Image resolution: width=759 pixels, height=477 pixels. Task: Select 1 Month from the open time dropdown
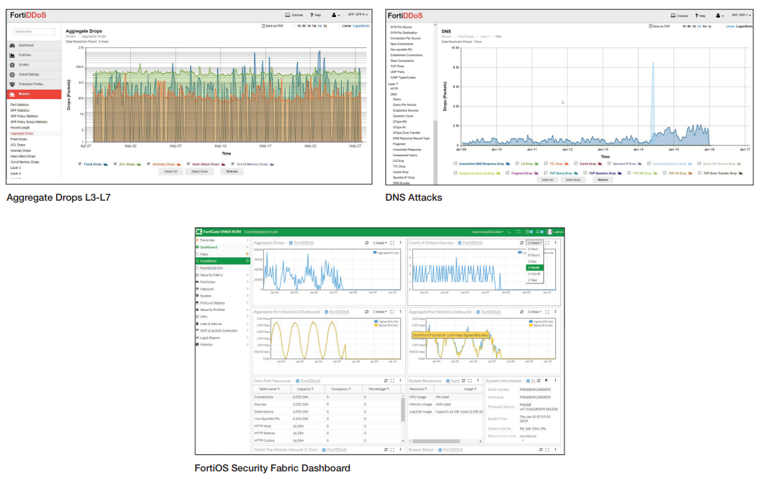535,273
